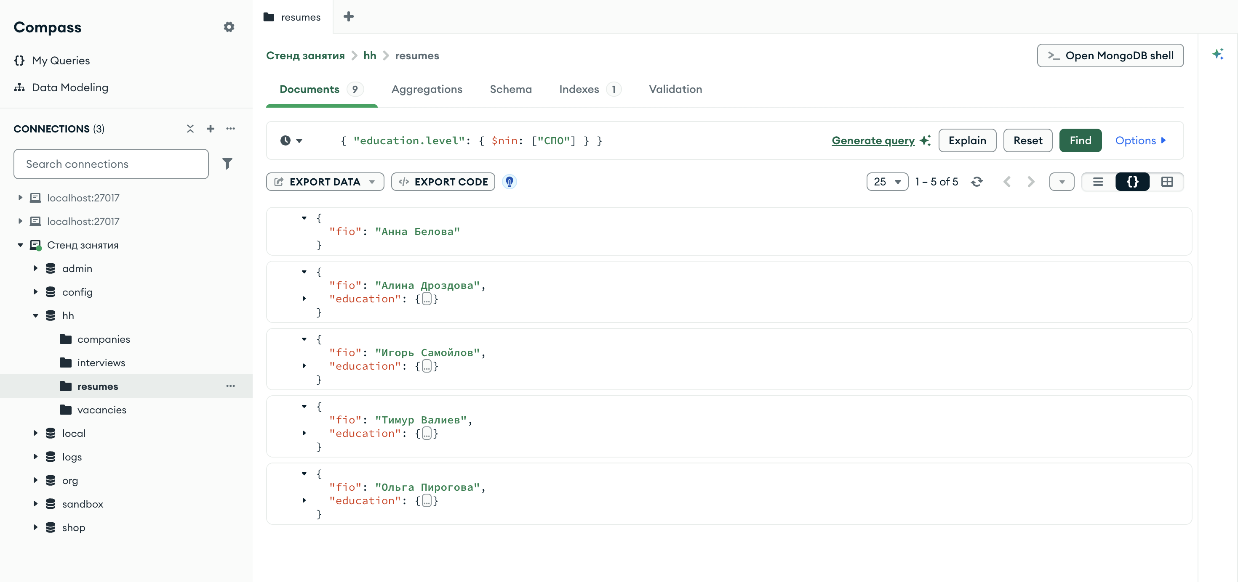Open the vacancies collection
The height and width of the screenshot is (582, 1238).
coord(102,410)
